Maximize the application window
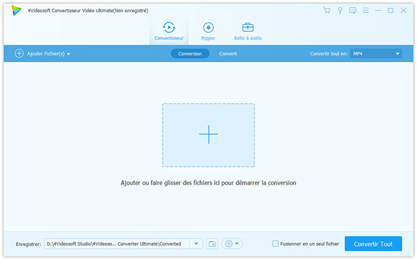The height and width of the screenshot is (260, 417). [x=391, y=10]
